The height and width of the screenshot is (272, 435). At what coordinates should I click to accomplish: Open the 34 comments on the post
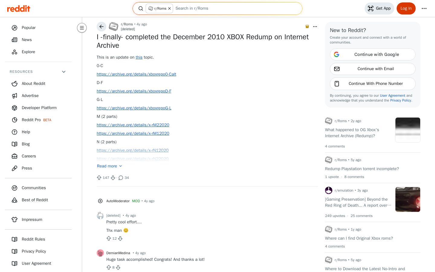(x=124, y=178)
